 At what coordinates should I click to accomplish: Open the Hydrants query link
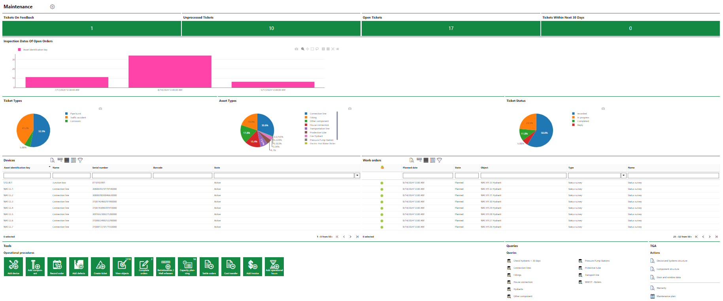point(518,289)
